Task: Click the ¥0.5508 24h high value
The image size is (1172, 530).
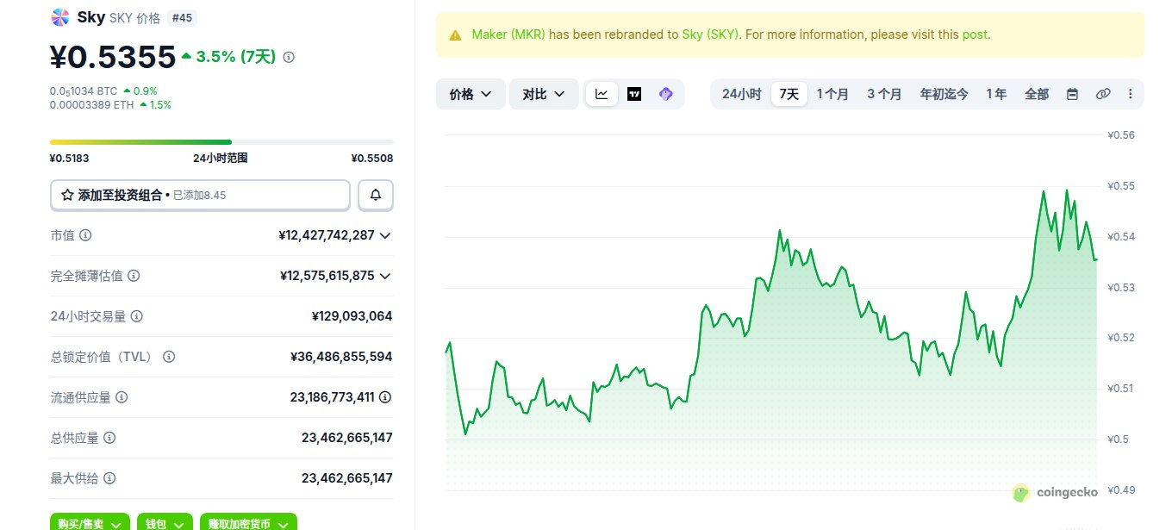Action: (372, 159)
